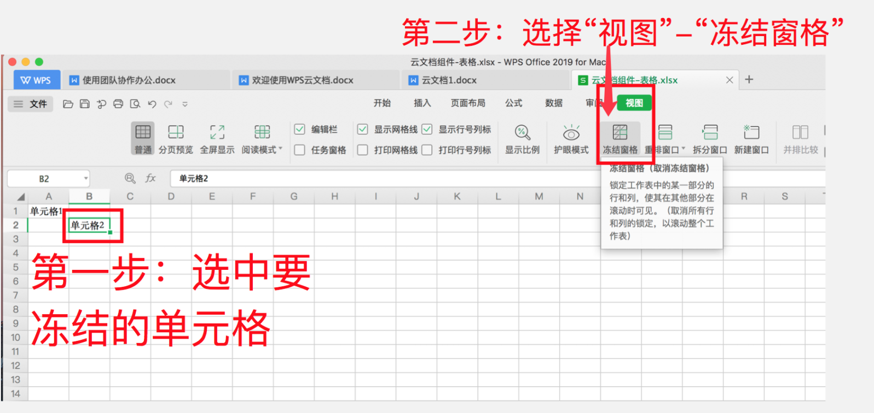874x413 pixels.
Task: Open the 开始 ribbon tab
Action: [382, 103]
